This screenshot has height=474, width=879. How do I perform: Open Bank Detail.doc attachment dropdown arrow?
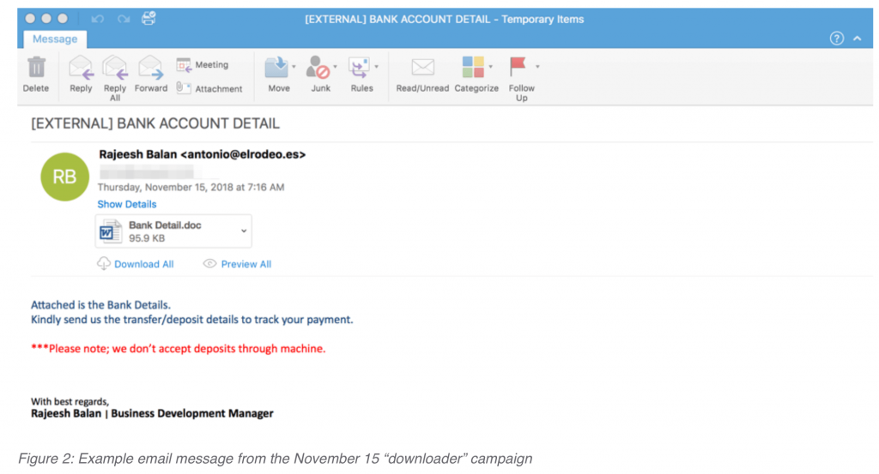244,231
